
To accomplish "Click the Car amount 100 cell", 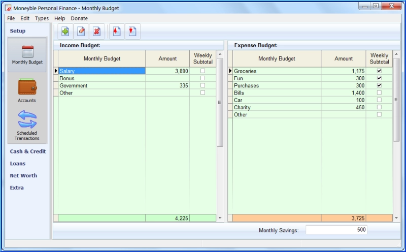I will click(x=344, y=100).
